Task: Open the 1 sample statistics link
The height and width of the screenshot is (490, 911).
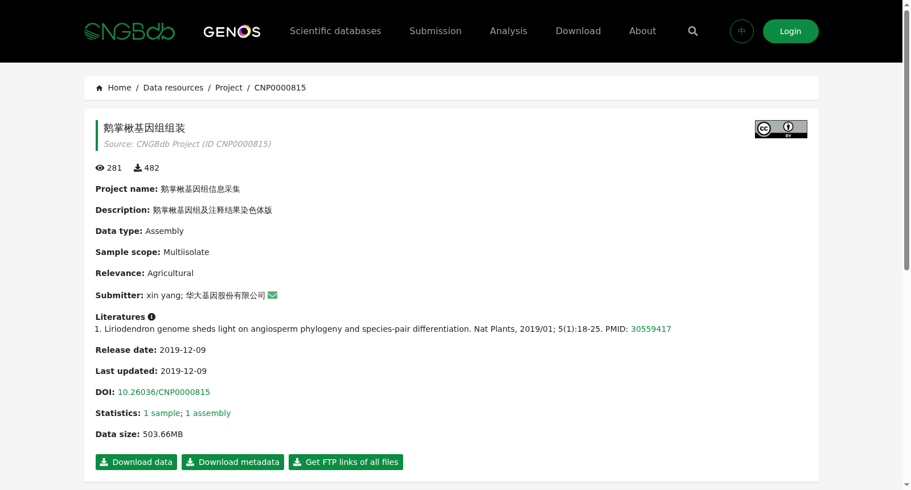Action: (162, 413)
